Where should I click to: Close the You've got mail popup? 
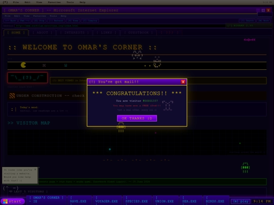click(183, 82)
